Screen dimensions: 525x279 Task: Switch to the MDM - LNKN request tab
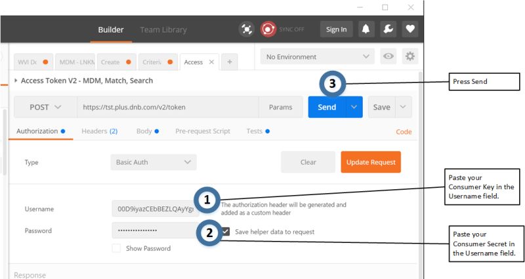pyautogui.click(x=75, y=62)
